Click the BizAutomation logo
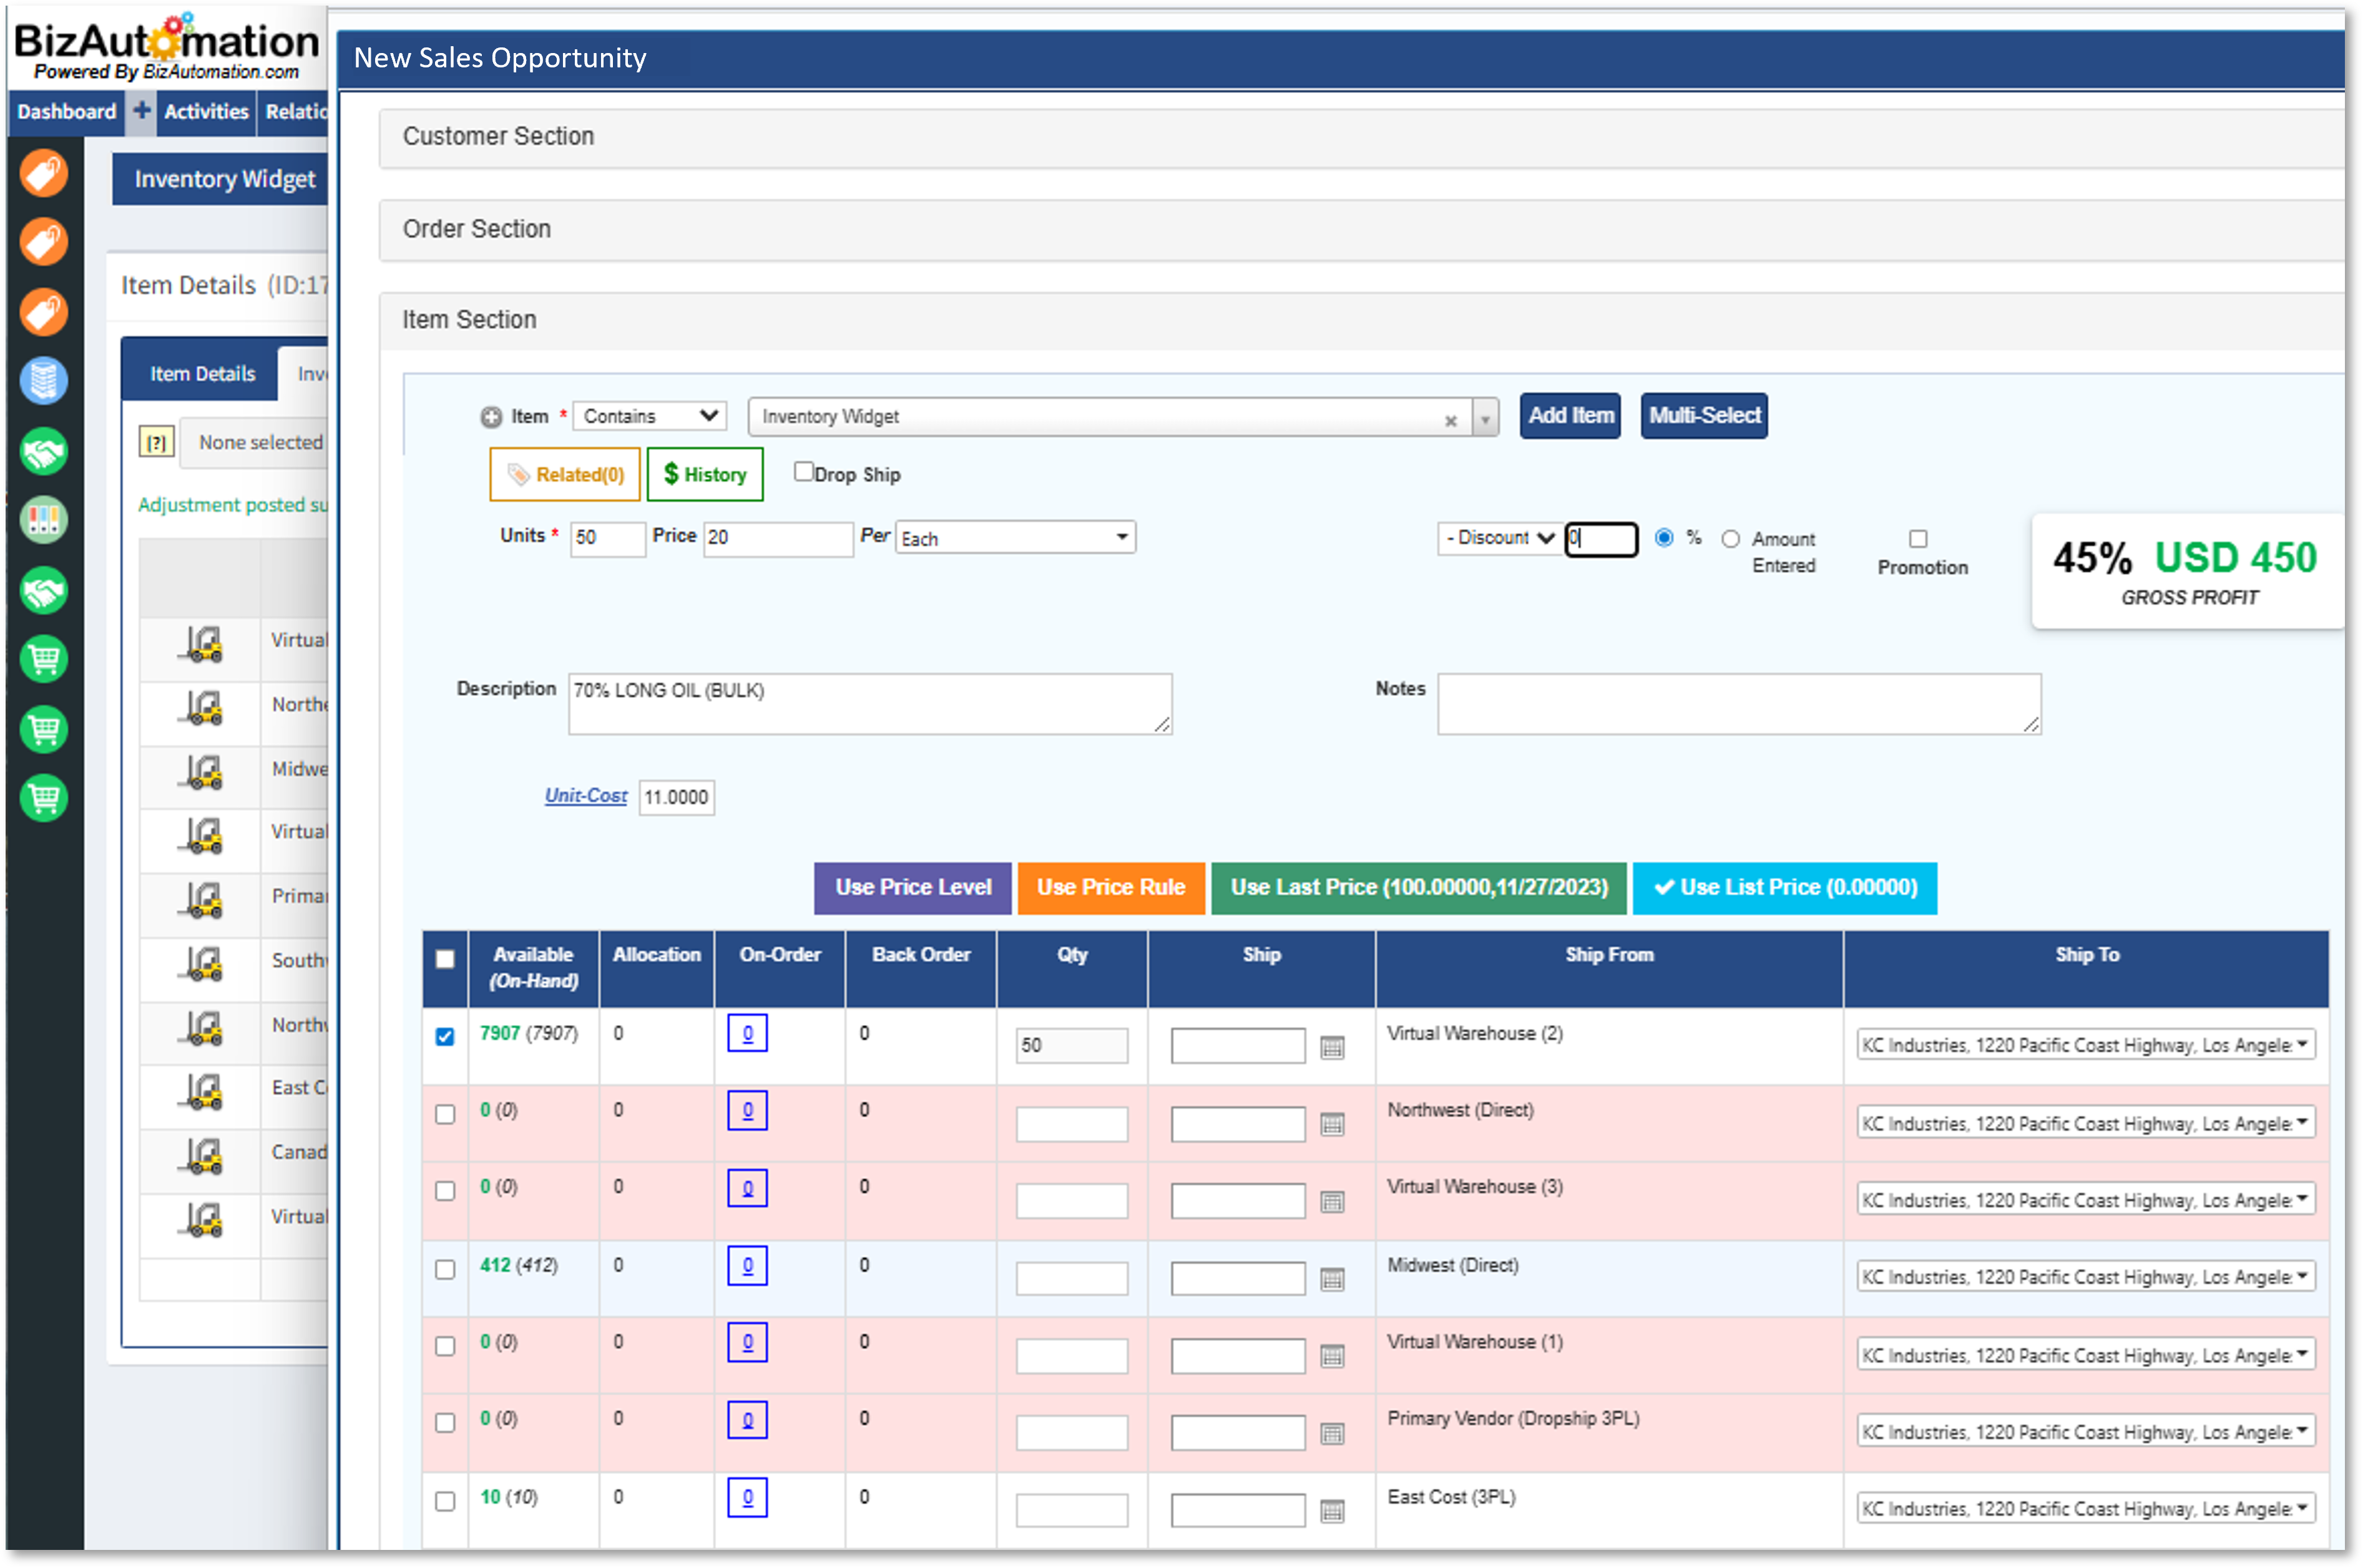The image size is (2363, 1568). click(166, 46)
